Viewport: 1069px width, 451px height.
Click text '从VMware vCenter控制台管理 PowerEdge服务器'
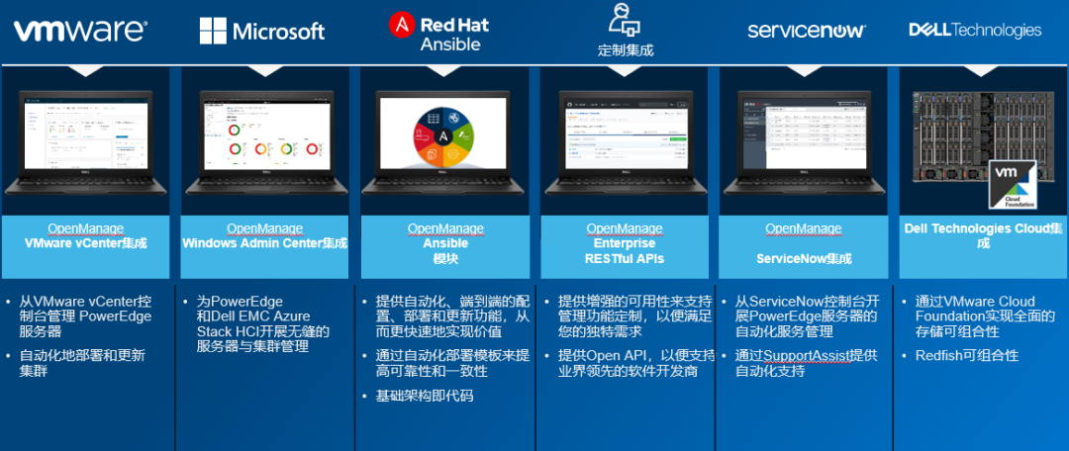tap(85, 316)
